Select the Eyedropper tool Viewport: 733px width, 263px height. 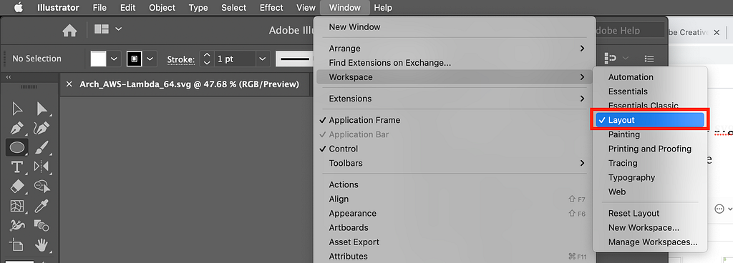[x=42, y=206]
